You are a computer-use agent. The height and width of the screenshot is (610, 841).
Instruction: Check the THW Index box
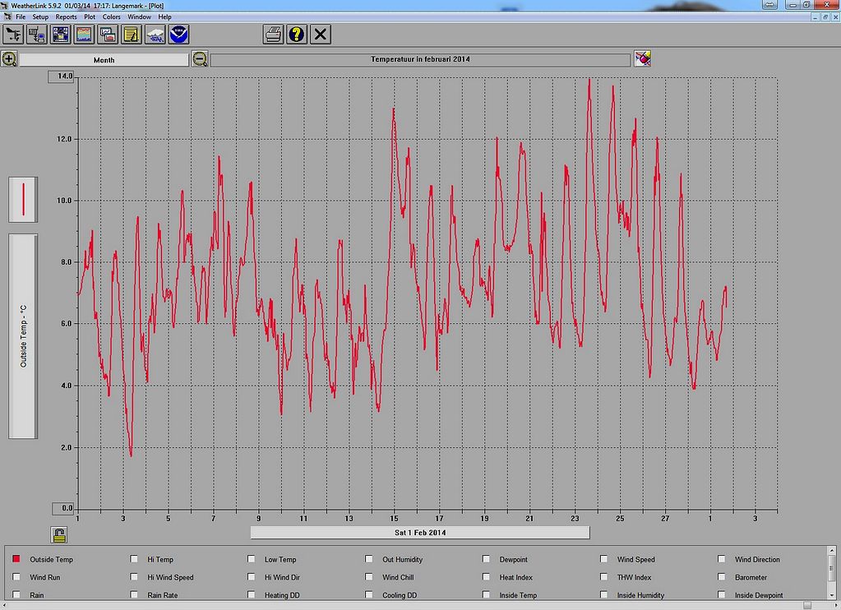click(603, 577)
